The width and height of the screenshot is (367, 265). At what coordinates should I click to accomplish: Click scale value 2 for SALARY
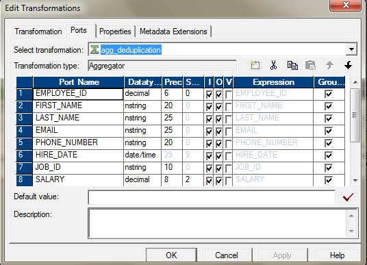193,180
